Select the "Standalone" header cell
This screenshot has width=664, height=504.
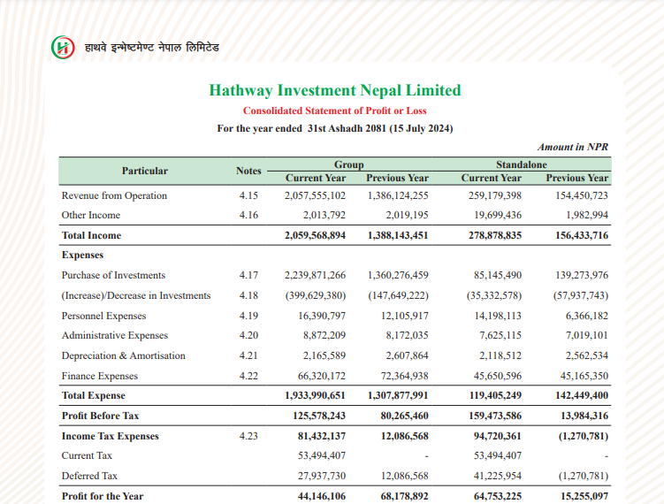point(522,164)
